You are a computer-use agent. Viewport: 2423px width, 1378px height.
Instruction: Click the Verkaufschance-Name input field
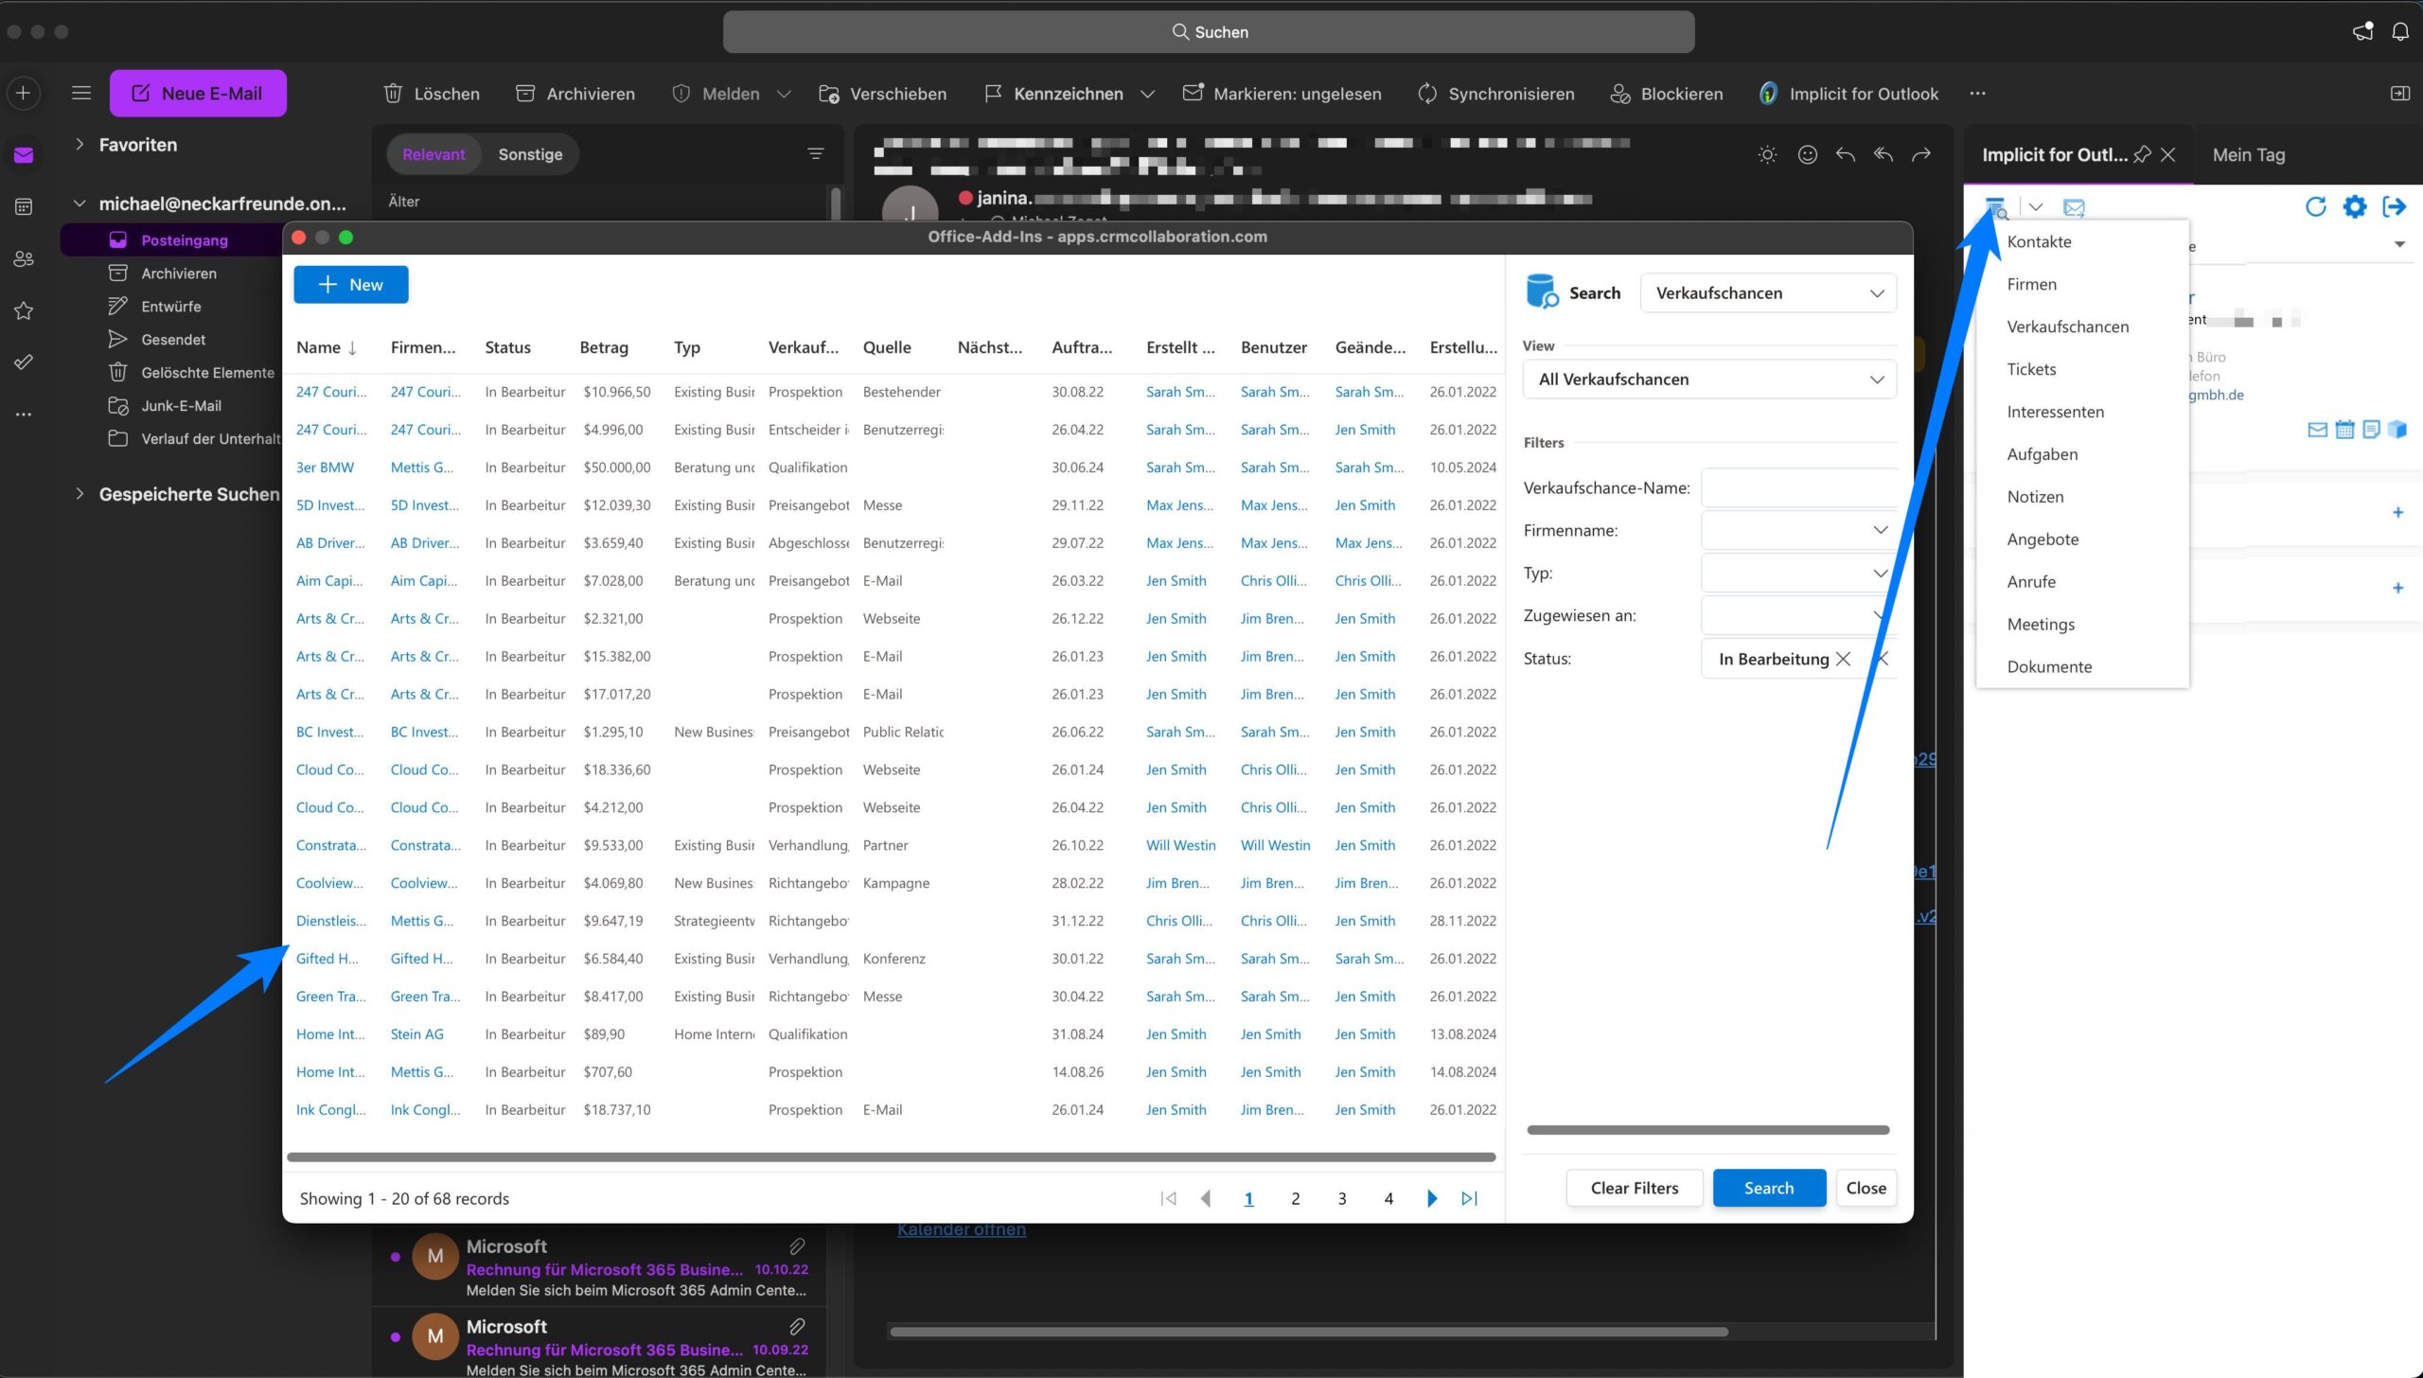click(x=1798, y=487)
